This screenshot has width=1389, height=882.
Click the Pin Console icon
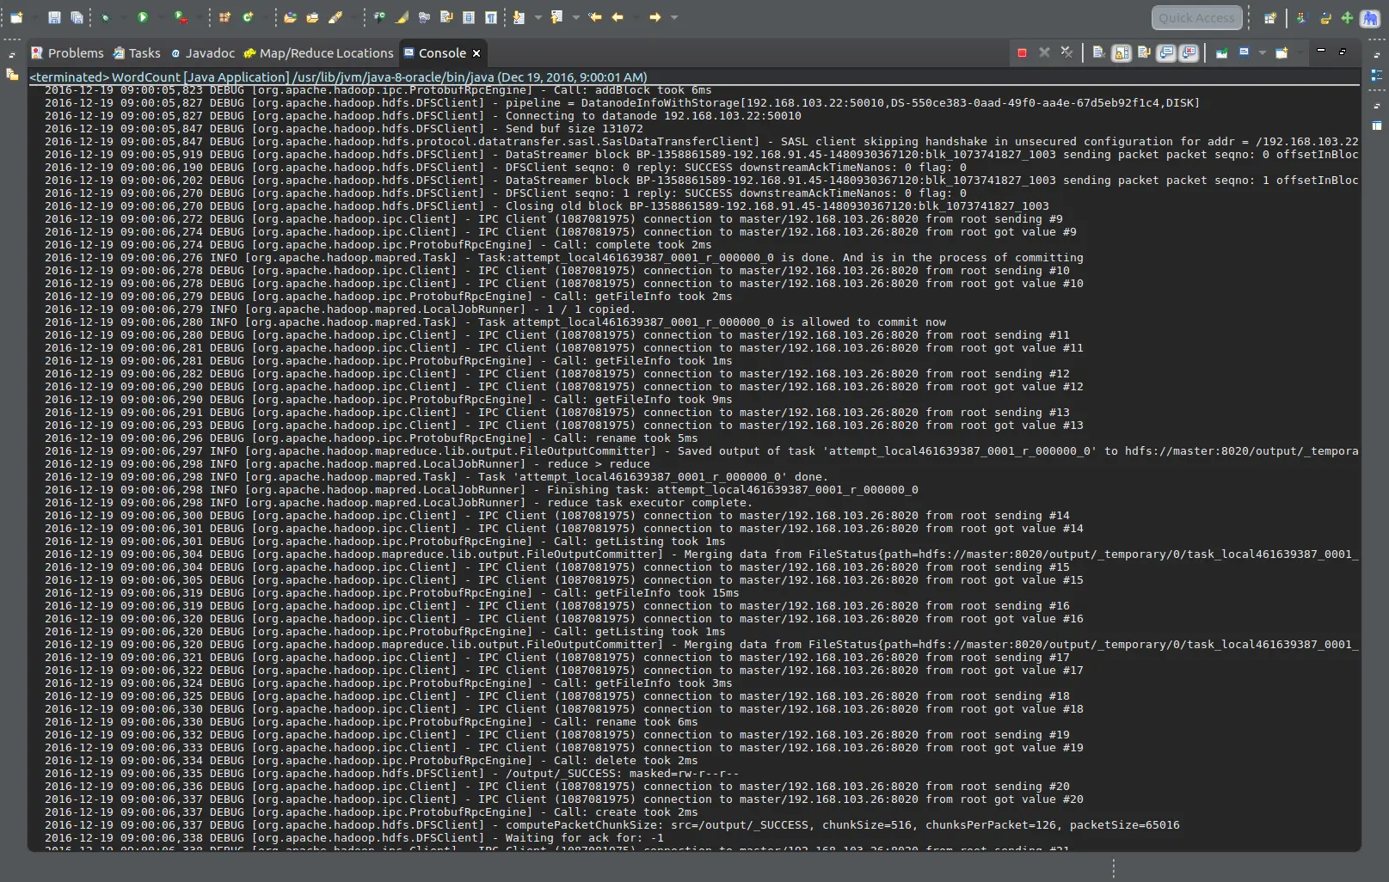(x=1221, y=53)
